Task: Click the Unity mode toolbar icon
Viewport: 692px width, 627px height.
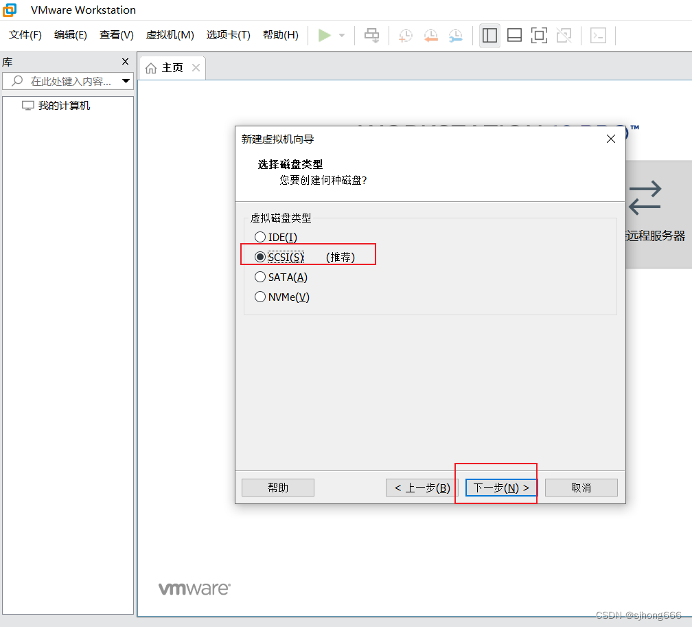Action: coord(564,35)
